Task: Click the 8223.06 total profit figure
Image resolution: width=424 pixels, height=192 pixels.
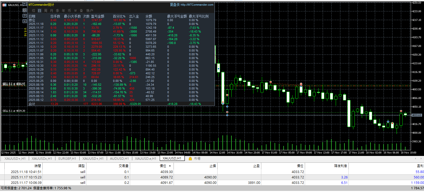Action: coord(97,104)
